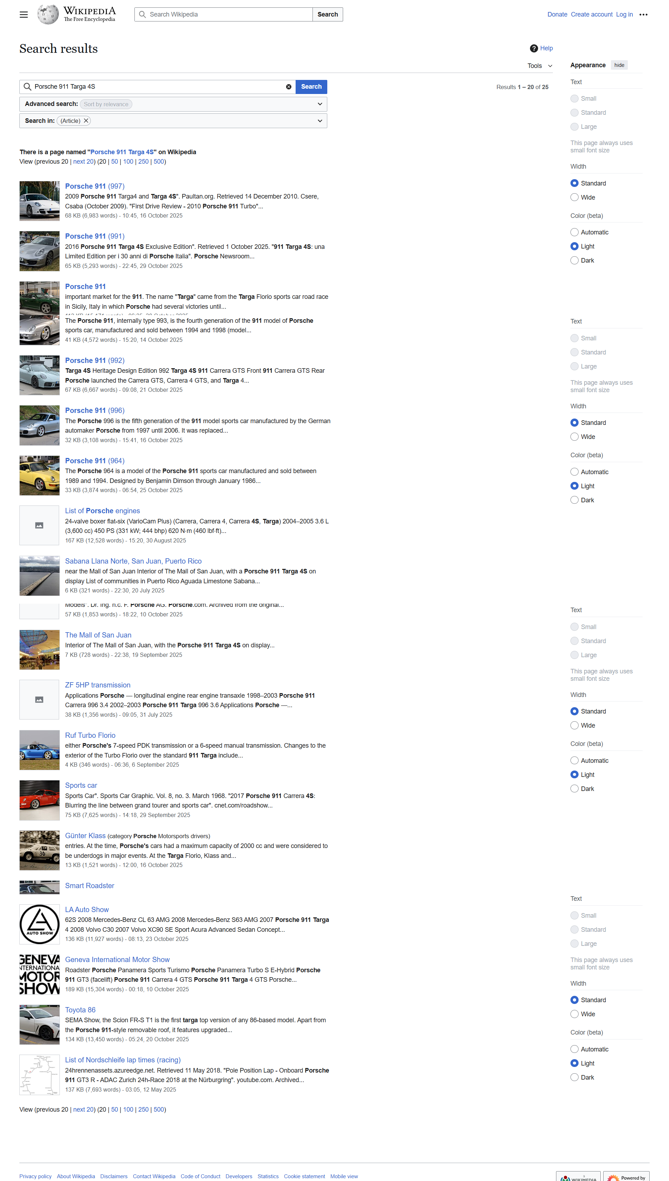Switch to Mobile view in the footer
This screenshot has width=669, height=1181.
(x=344, y=1176)
